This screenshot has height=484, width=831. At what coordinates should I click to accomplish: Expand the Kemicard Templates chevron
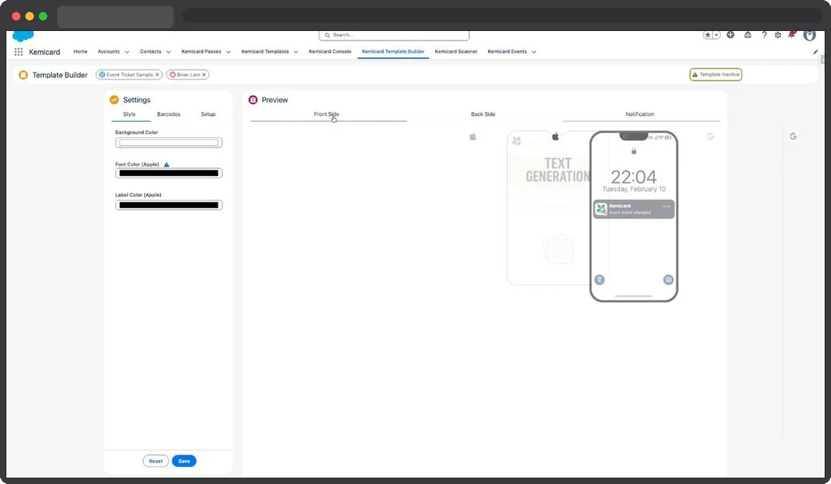tap(296, 52)
